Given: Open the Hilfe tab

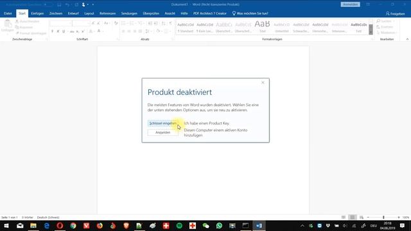Looking at the screenshot, I should [x=184, y=13].
